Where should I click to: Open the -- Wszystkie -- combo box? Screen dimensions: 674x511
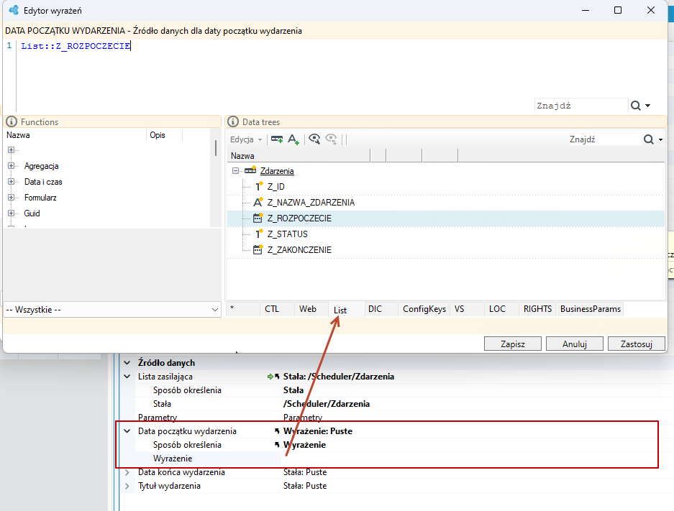click(x=112, y=310)
